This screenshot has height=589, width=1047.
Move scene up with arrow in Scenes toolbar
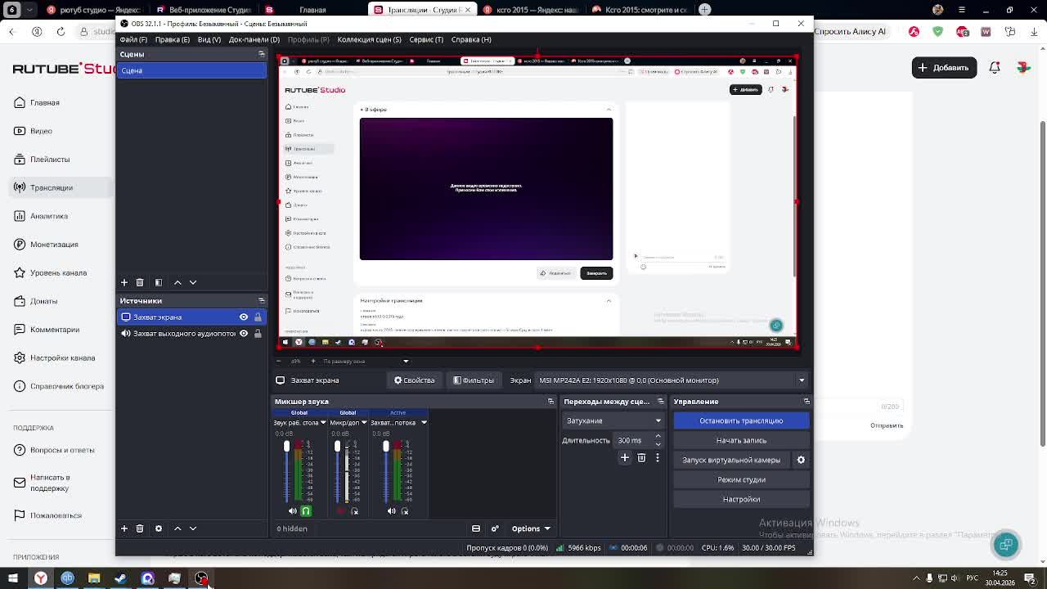[x=177, y=282]
